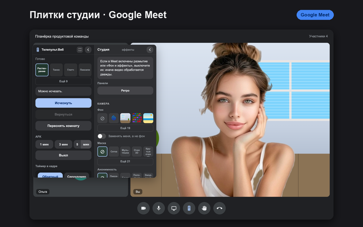Image resolution: width=363 pixels, height=227 pixels.
Task: Open the Участники 4 list
Action: [x=318, y=36]
